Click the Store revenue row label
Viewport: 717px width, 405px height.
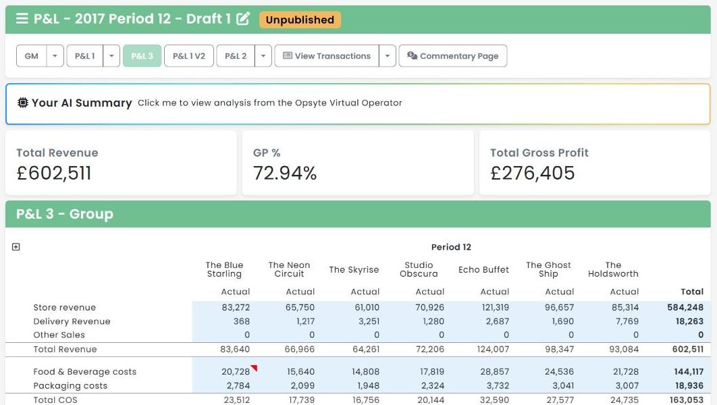(x=64, y=308)
